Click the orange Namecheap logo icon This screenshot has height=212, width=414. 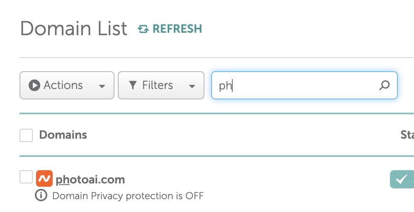44,179
